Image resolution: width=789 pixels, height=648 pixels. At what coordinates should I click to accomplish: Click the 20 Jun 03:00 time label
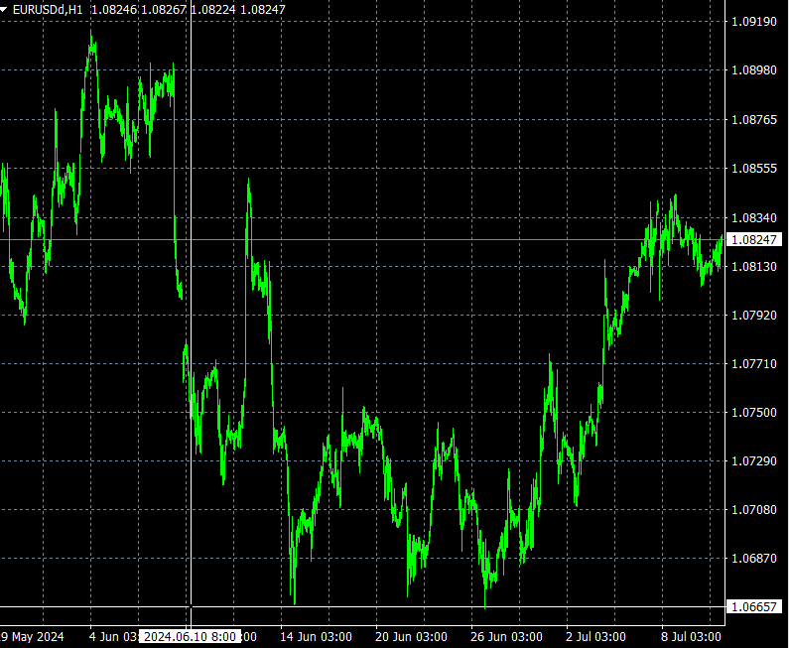[x=411, y=636]
